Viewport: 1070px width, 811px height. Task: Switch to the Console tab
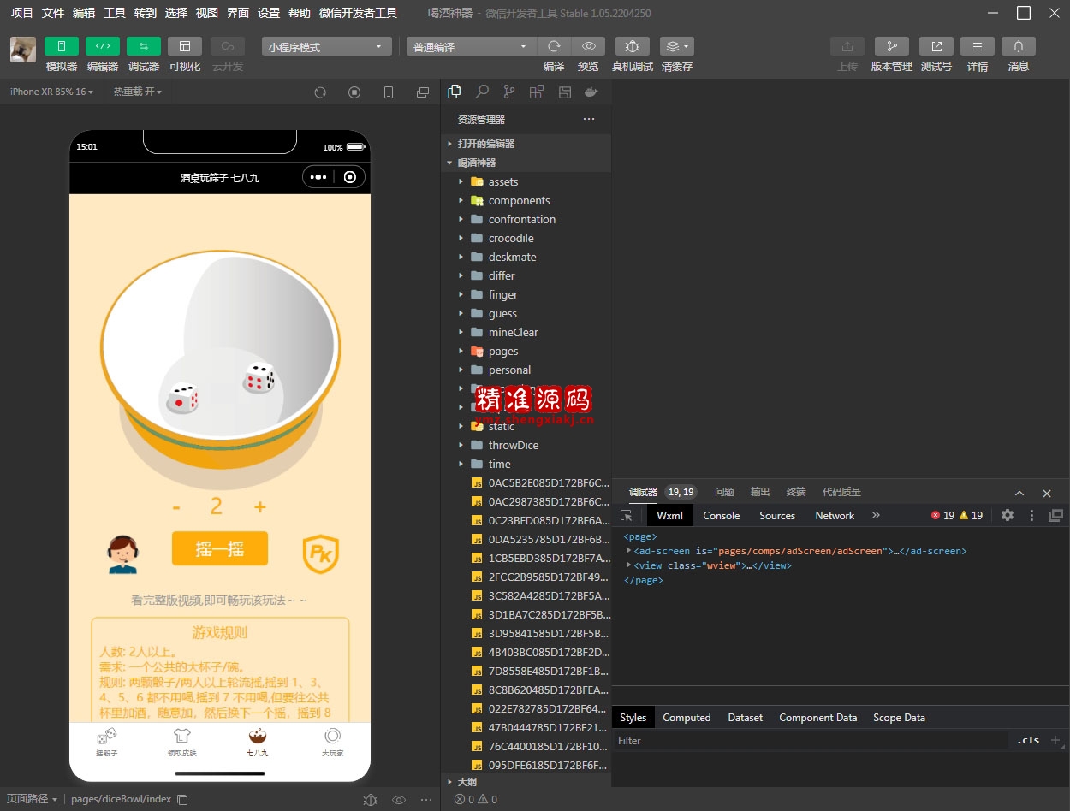722,515
